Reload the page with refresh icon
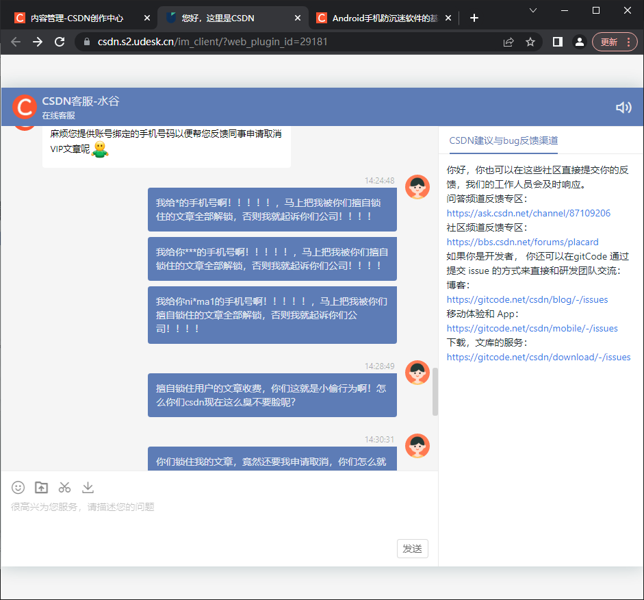 click(60, 42)
